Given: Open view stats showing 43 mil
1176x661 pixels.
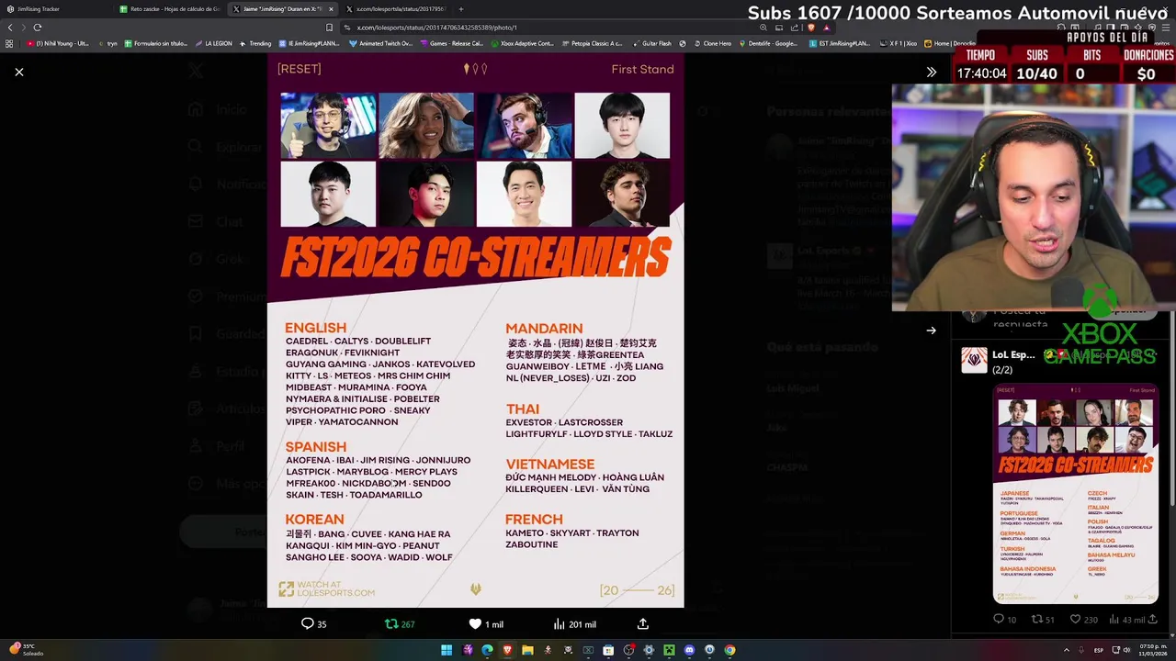Looking at the screenshot, I should [1127, 620].
